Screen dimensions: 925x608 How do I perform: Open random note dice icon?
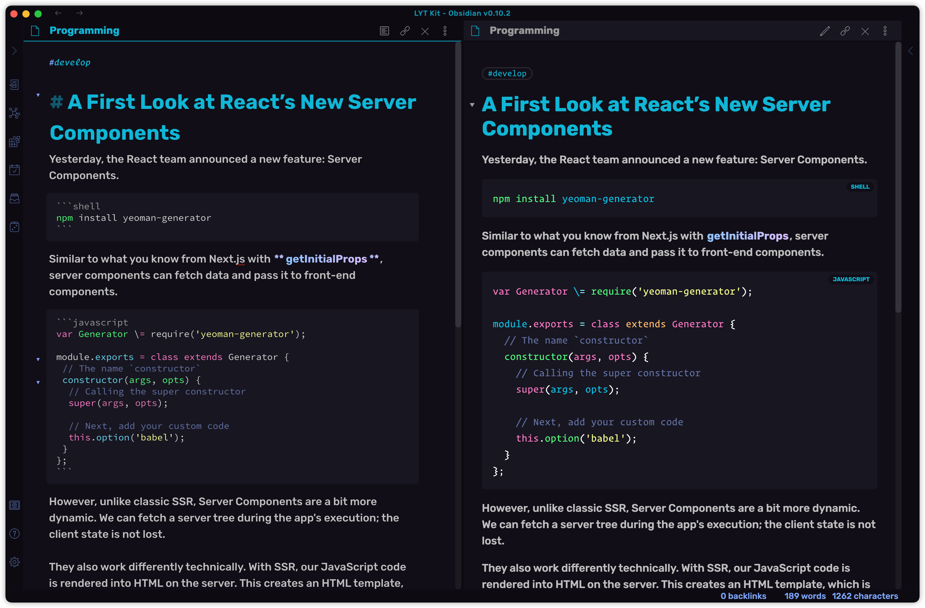pos(15,227)
